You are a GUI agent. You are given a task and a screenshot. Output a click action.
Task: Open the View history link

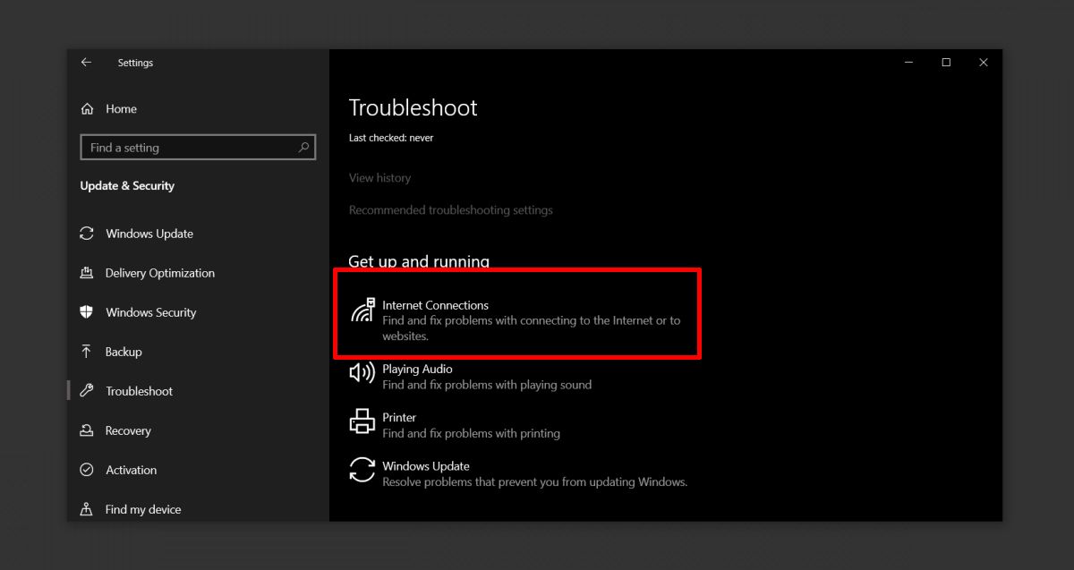(379, 178)
